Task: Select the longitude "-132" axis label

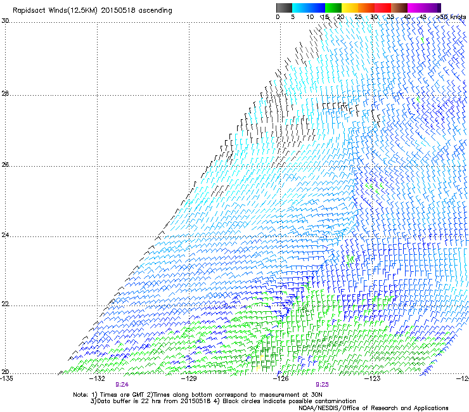Action: (x=98, y=378)
